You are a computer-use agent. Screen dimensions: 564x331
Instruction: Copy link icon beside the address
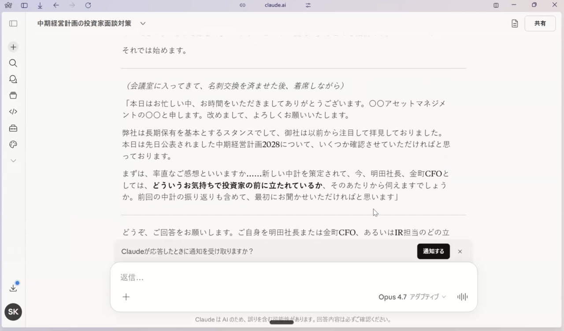pos(242,5)
